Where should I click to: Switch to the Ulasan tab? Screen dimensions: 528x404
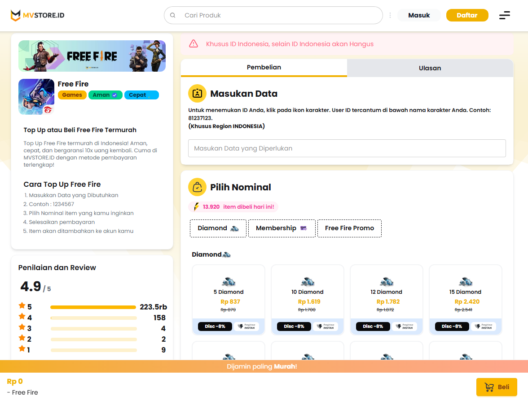[430, 68]
